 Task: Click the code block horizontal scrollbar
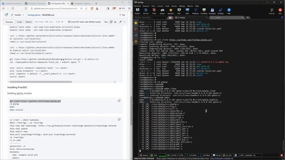pyautogui.click(x=41, y=82)
